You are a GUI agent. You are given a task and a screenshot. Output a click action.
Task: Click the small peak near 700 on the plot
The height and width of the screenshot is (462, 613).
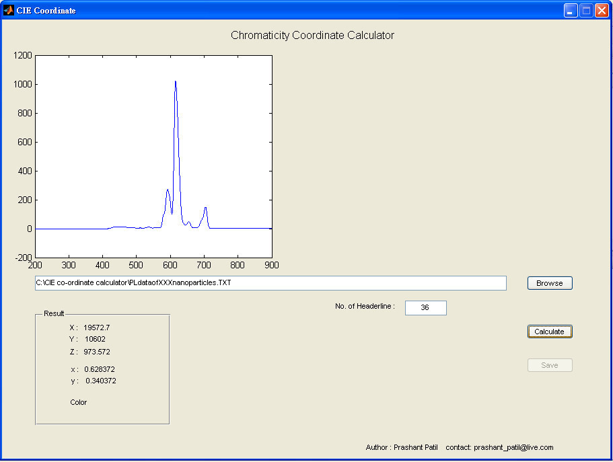[205, 208]
